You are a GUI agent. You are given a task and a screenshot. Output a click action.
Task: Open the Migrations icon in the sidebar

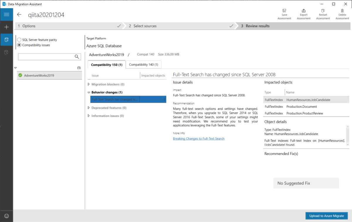point(6,52)
